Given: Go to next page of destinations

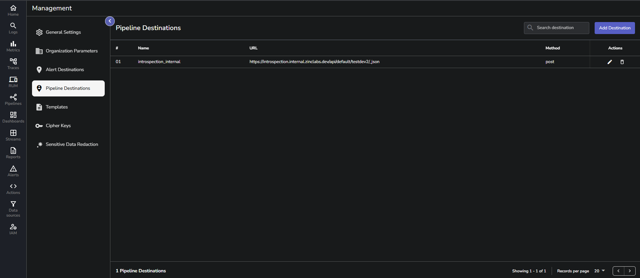Looking at the screenshot, I should [x=629, y=271].
